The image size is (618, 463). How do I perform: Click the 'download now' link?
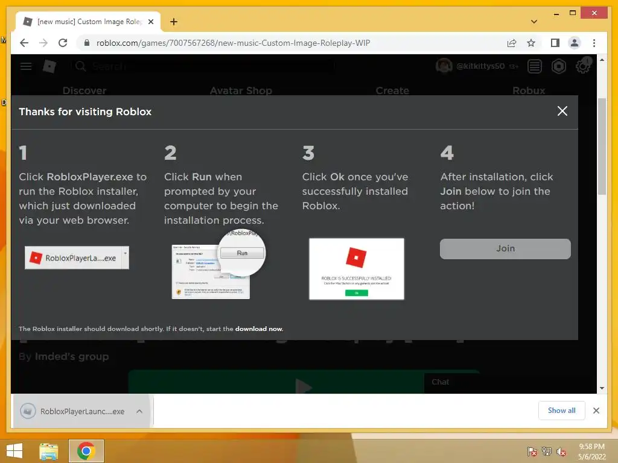258,329
